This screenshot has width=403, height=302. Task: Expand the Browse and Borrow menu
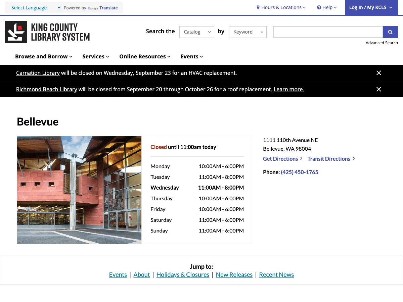point(44,56)
